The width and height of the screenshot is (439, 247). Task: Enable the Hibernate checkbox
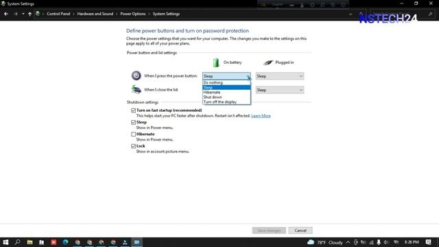(134, 134)
